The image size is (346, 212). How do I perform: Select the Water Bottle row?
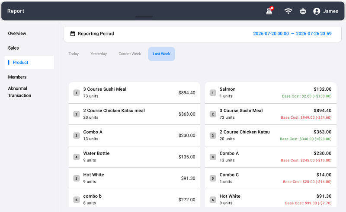pyautogui.click(x=134, y=157)
